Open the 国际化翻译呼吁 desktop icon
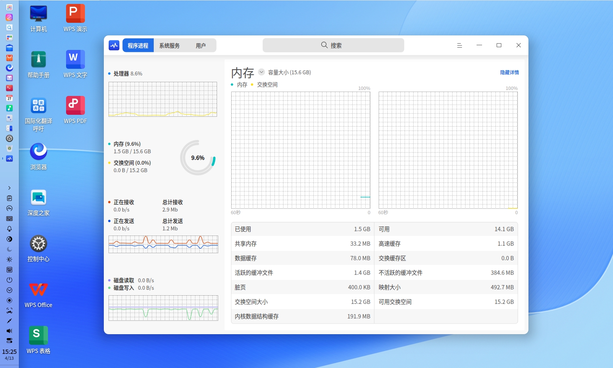613x368 pixels. click(x=39, y=114)
